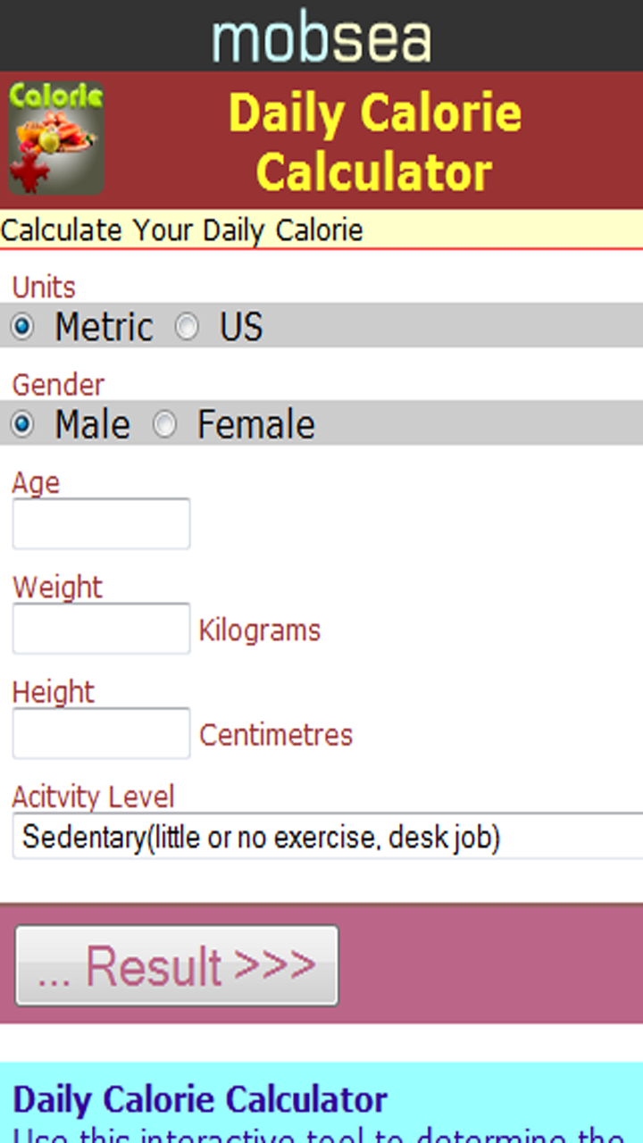Click the Units section label
This screenshot has height=1143, width=643.
pos(43,287)
